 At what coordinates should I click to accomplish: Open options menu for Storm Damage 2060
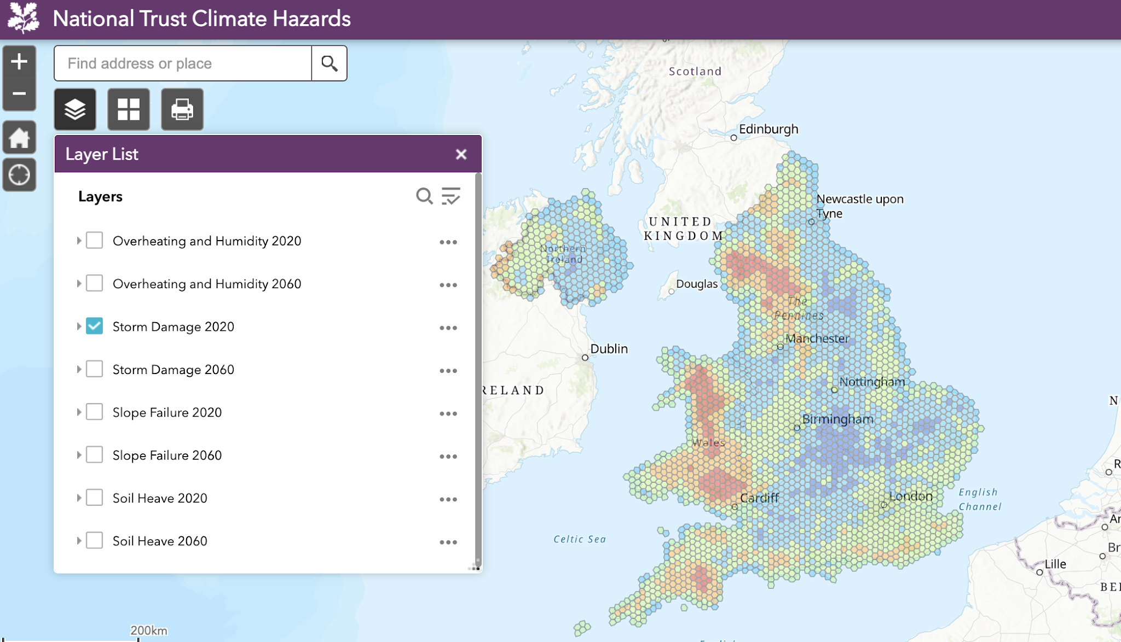coord(449,370)
